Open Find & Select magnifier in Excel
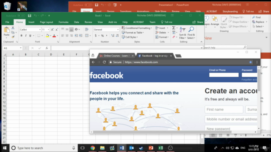 pos(191,33)
